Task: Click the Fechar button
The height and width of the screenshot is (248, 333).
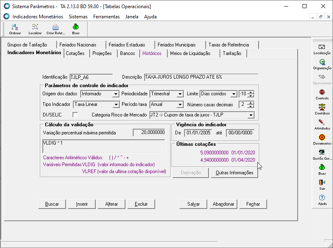Action: click(253, 204)
